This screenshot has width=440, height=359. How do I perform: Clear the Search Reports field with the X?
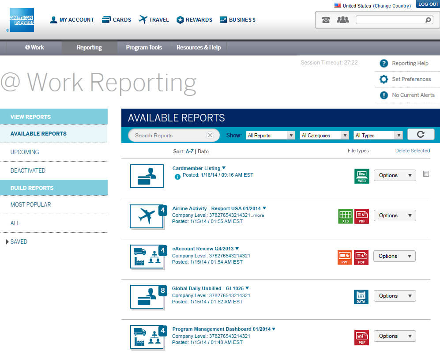coord(210,135)
